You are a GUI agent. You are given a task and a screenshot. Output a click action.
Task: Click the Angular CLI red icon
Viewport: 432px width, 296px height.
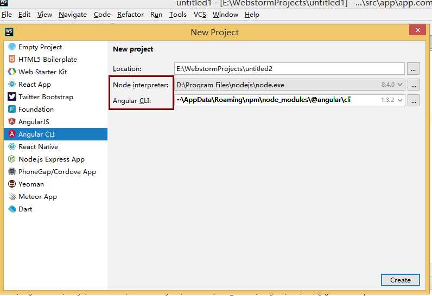12,134
